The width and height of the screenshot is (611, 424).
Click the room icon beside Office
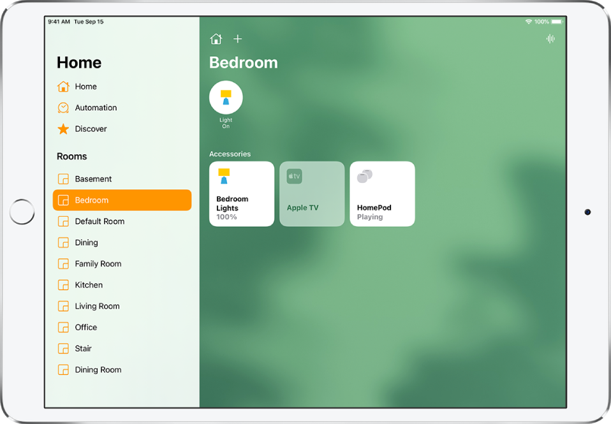click(63, 327)
